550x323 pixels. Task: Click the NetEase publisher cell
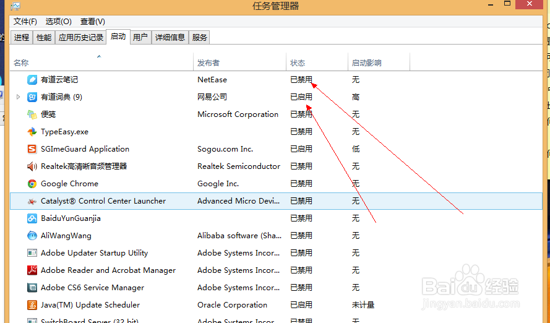point(212,80)
